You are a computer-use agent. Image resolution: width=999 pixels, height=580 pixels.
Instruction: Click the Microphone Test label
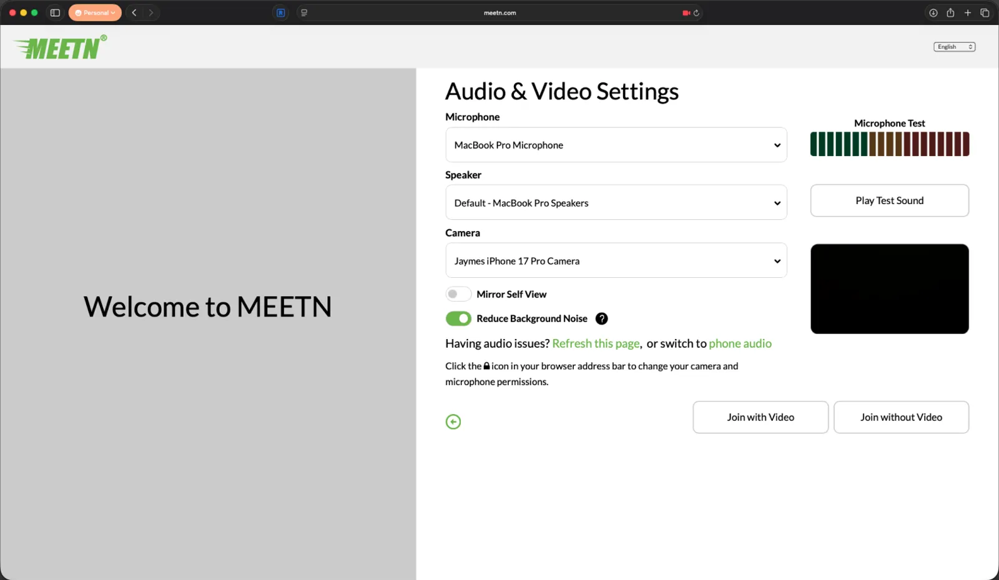(x=890, y=123)
